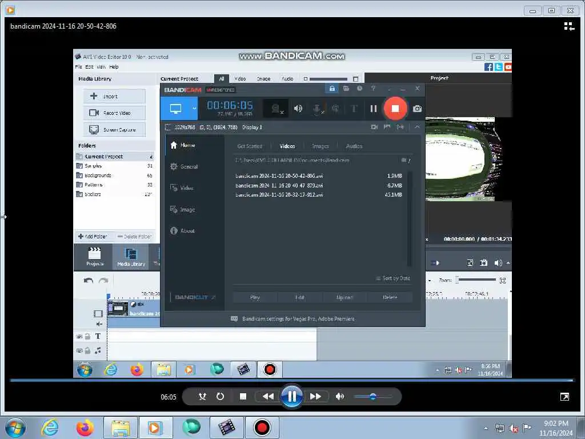Toggle shuffle in the media player controls
Screen dimensions: 585x439
pyautogui.click(x=202, y=397)
